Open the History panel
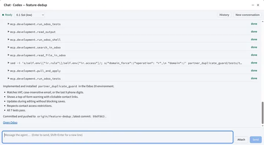This screenshot has width=264, height=145. point(224,15)
